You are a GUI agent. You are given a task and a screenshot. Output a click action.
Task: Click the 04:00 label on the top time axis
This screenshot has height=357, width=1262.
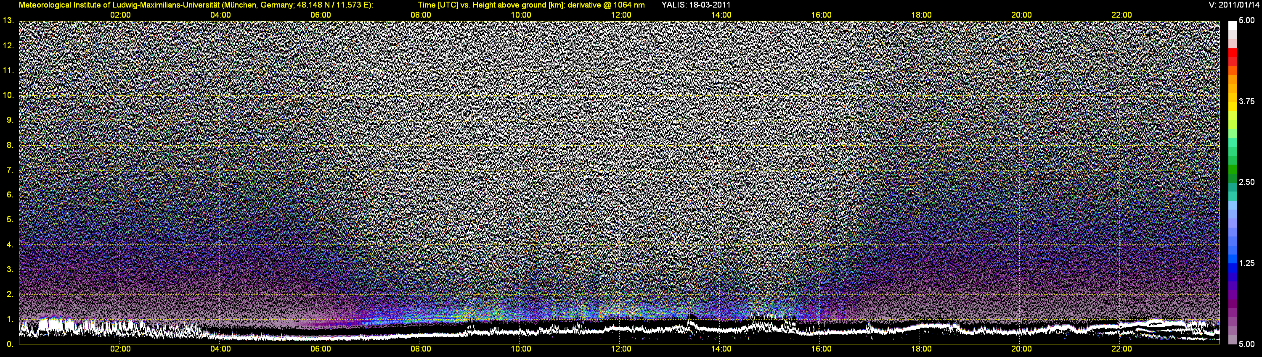pyautogui.click(x=220, y=15)
